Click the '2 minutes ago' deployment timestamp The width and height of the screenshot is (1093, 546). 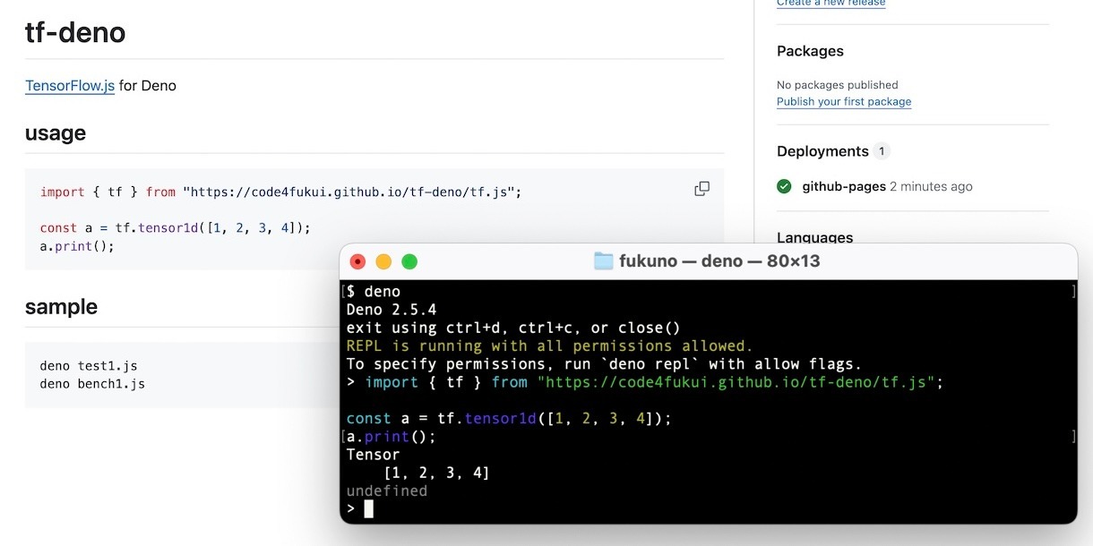pos(931,187)
